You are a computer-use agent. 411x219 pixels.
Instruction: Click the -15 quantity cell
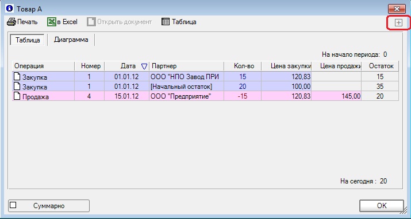243,96
